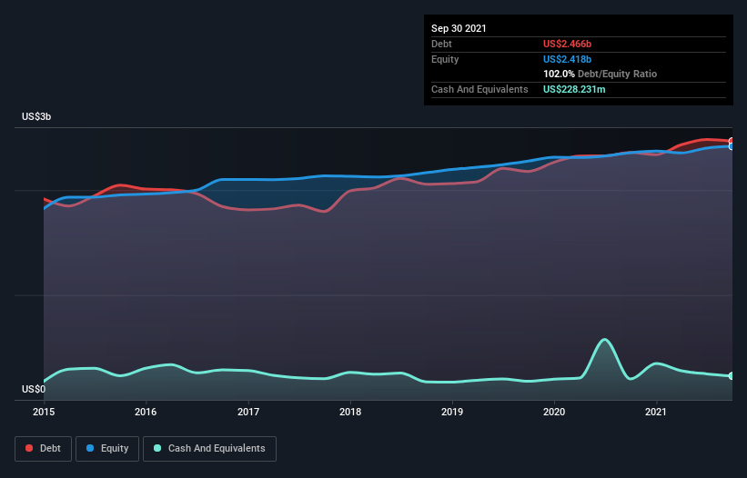747x478 pixels.
Task: Click the blue Equity endpoint marker
Action: click(732, 146)
